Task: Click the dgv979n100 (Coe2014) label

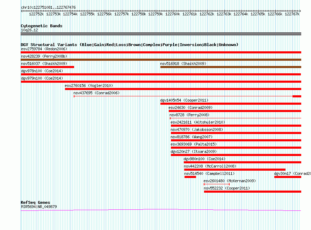Action: pyautogui.click(x=42, y=78)
